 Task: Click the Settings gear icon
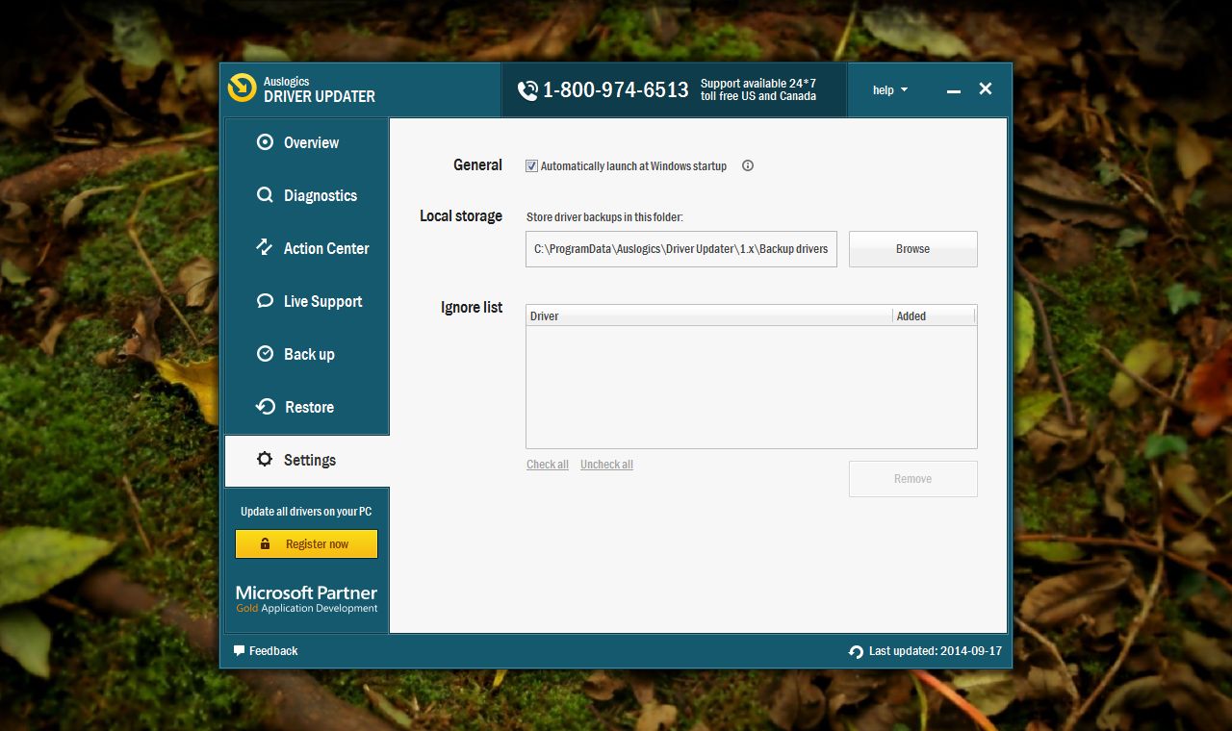(265, 459)
